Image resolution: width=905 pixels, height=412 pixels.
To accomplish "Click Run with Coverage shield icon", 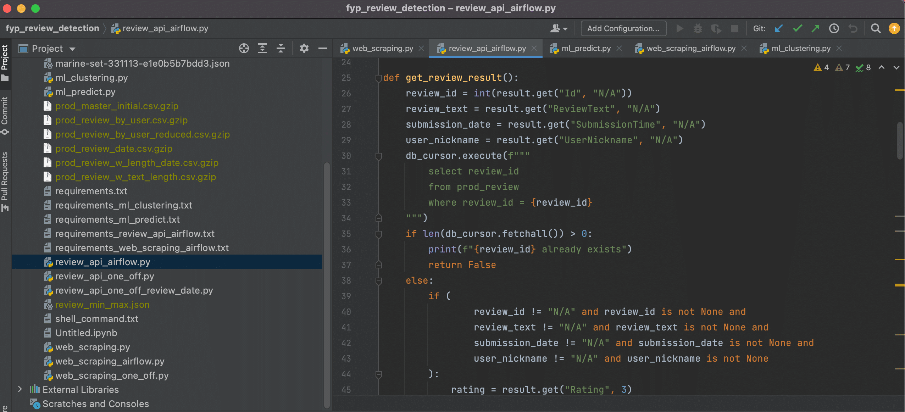I will (x=716, y=28).
